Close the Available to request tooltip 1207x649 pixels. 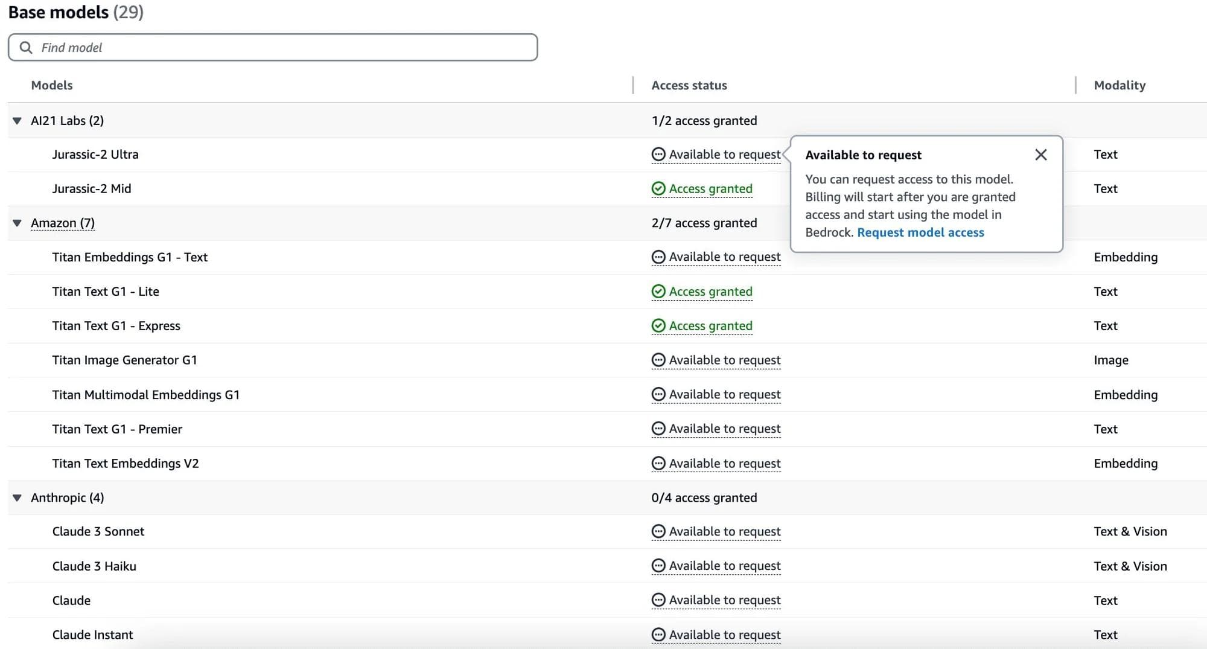(x=1040, y=155)
